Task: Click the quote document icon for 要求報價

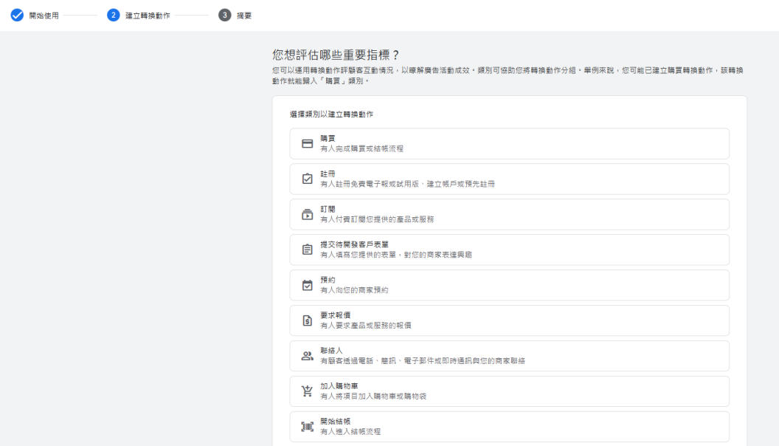Action: click(x=308, y=321)
